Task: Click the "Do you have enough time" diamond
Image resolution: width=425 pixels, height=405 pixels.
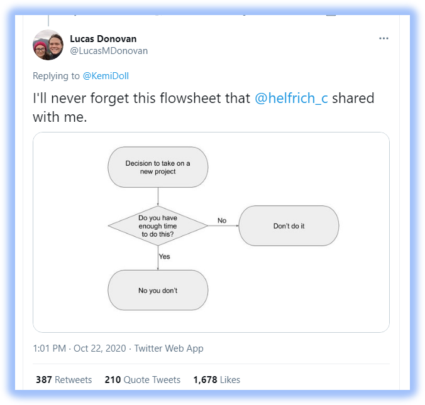Action: tap(158, 225)
